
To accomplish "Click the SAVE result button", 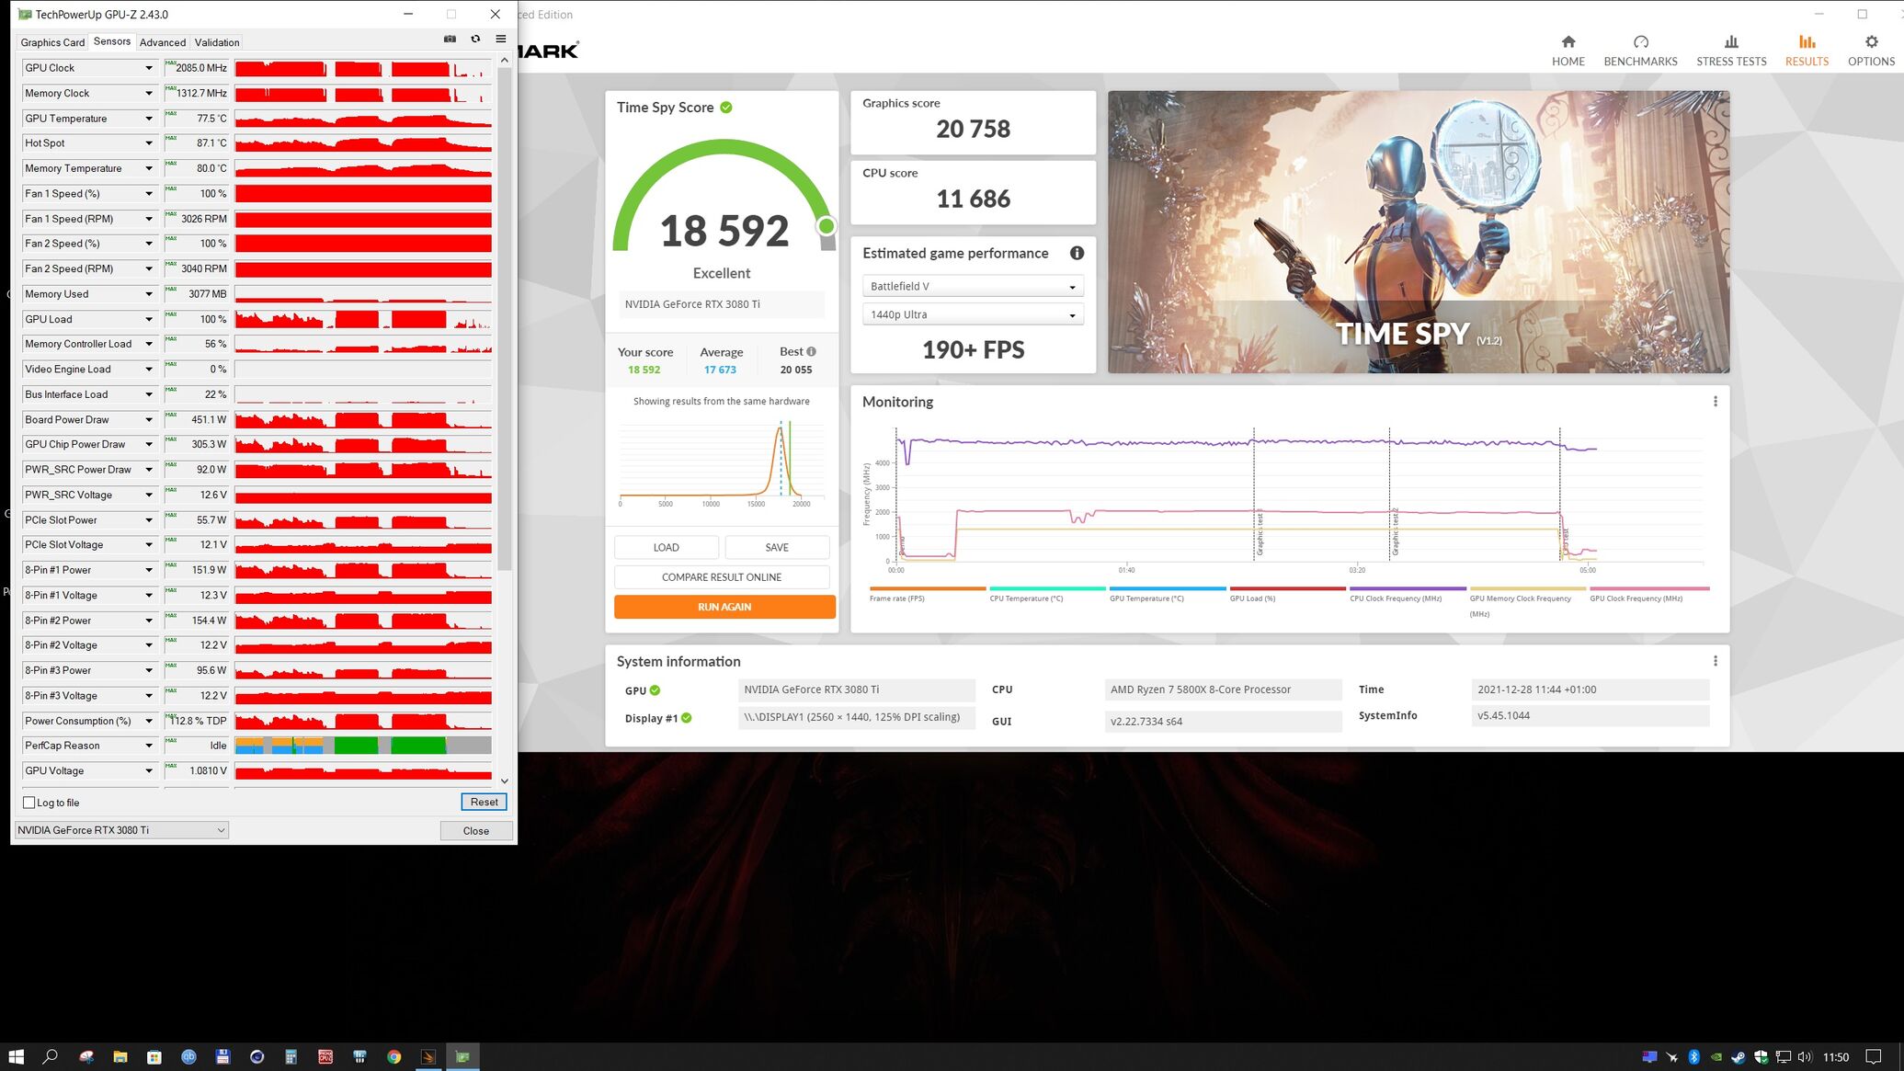I will [777, 547].
